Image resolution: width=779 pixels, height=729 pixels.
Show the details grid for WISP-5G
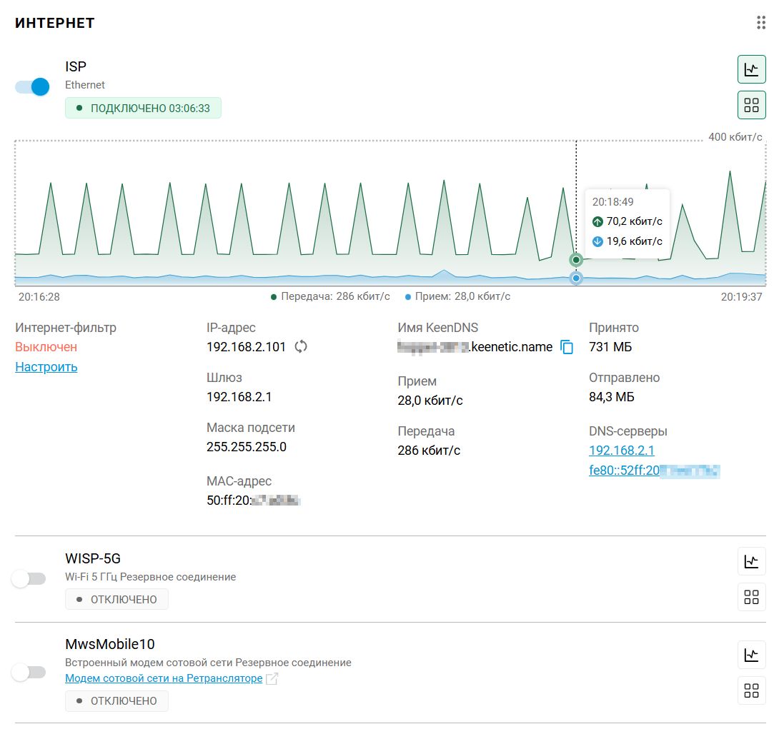tap(751, 597)
